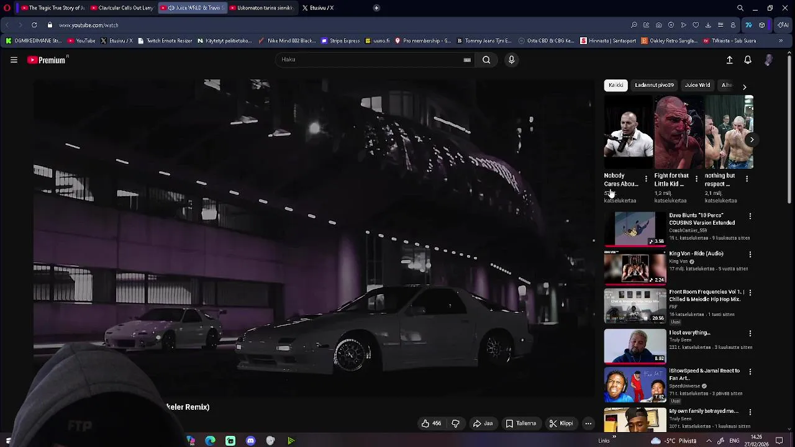Screen dimensions: 795x447
Task: Click the Opera snapshot camera icon
Action: pos(658,25)
